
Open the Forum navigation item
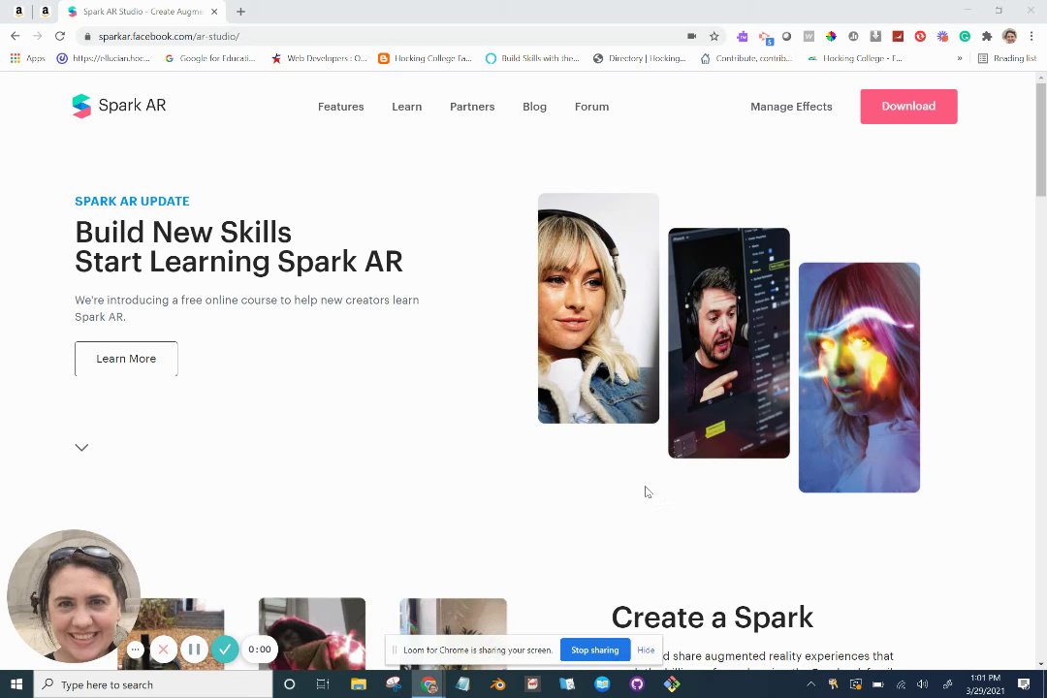(591, 107)
